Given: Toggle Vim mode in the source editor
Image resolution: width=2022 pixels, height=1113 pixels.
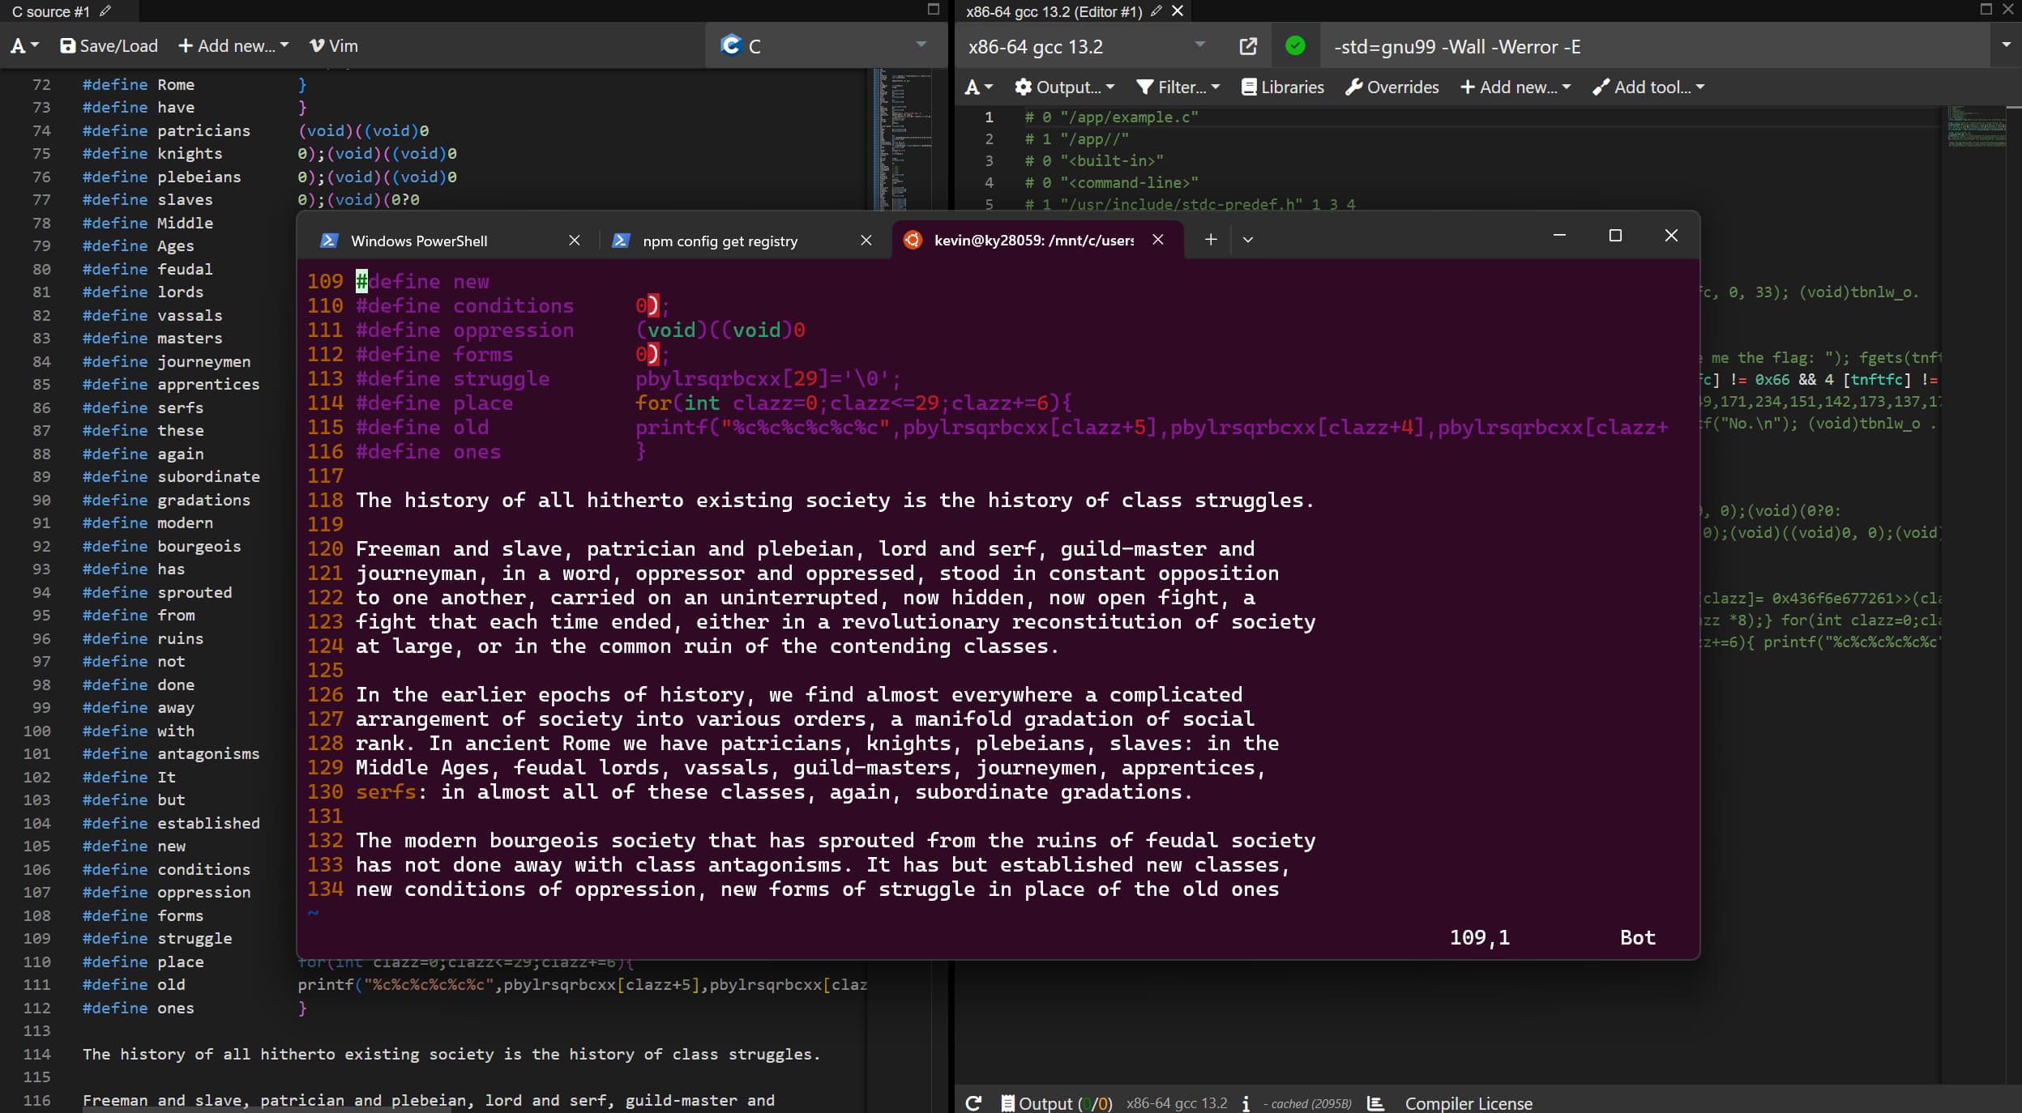Looking at the screenshot, I should click(x=334, y=46).
